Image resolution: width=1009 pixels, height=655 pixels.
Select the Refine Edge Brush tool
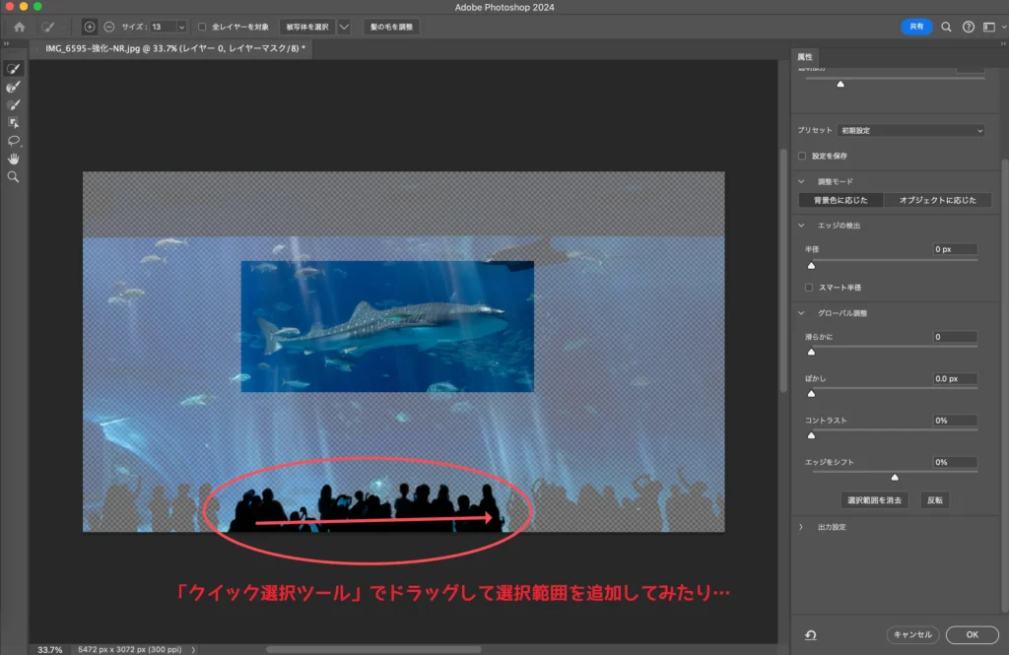(14, 87)
